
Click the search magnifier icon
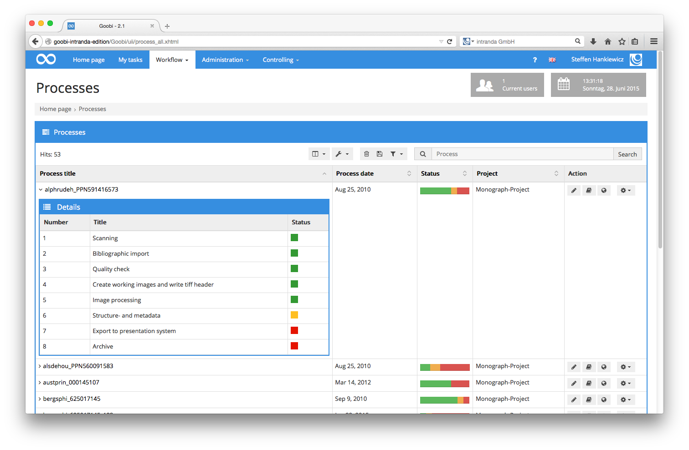pyautogui.click(x=422, y=154)
